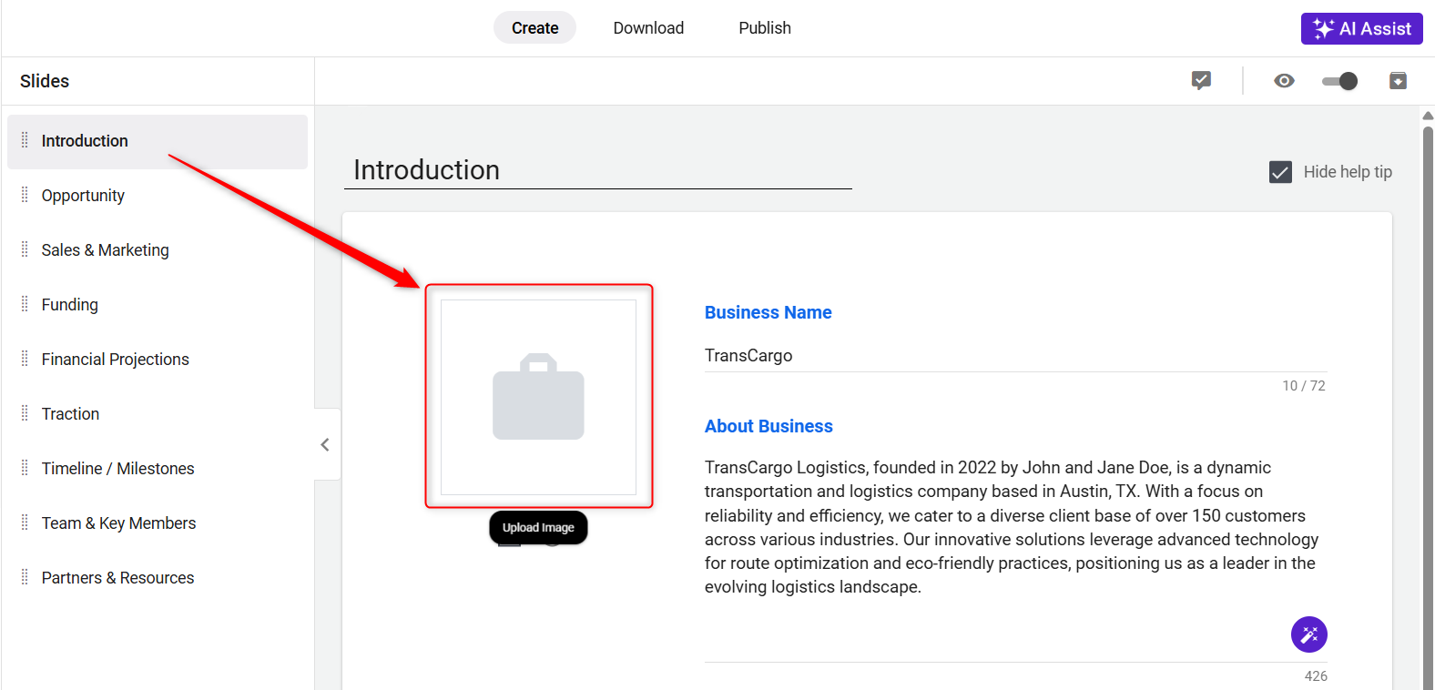1435x690 pixels.
Task: Click the Business Name heading label
Action: (768, 312)
